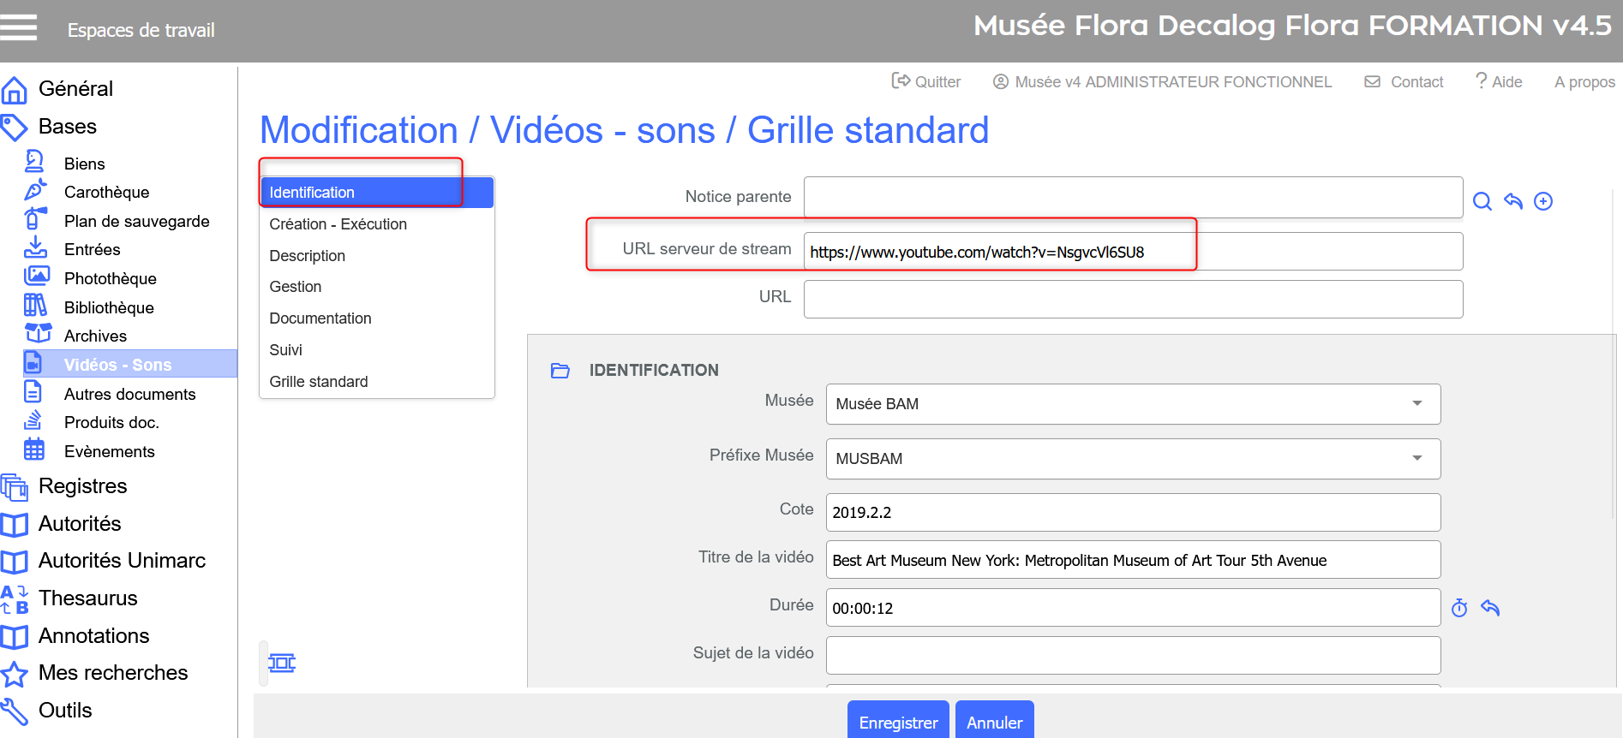Open the hamburger menu icon
The width and height of the screenshot is (1623, 738).
tap(19, 28)
